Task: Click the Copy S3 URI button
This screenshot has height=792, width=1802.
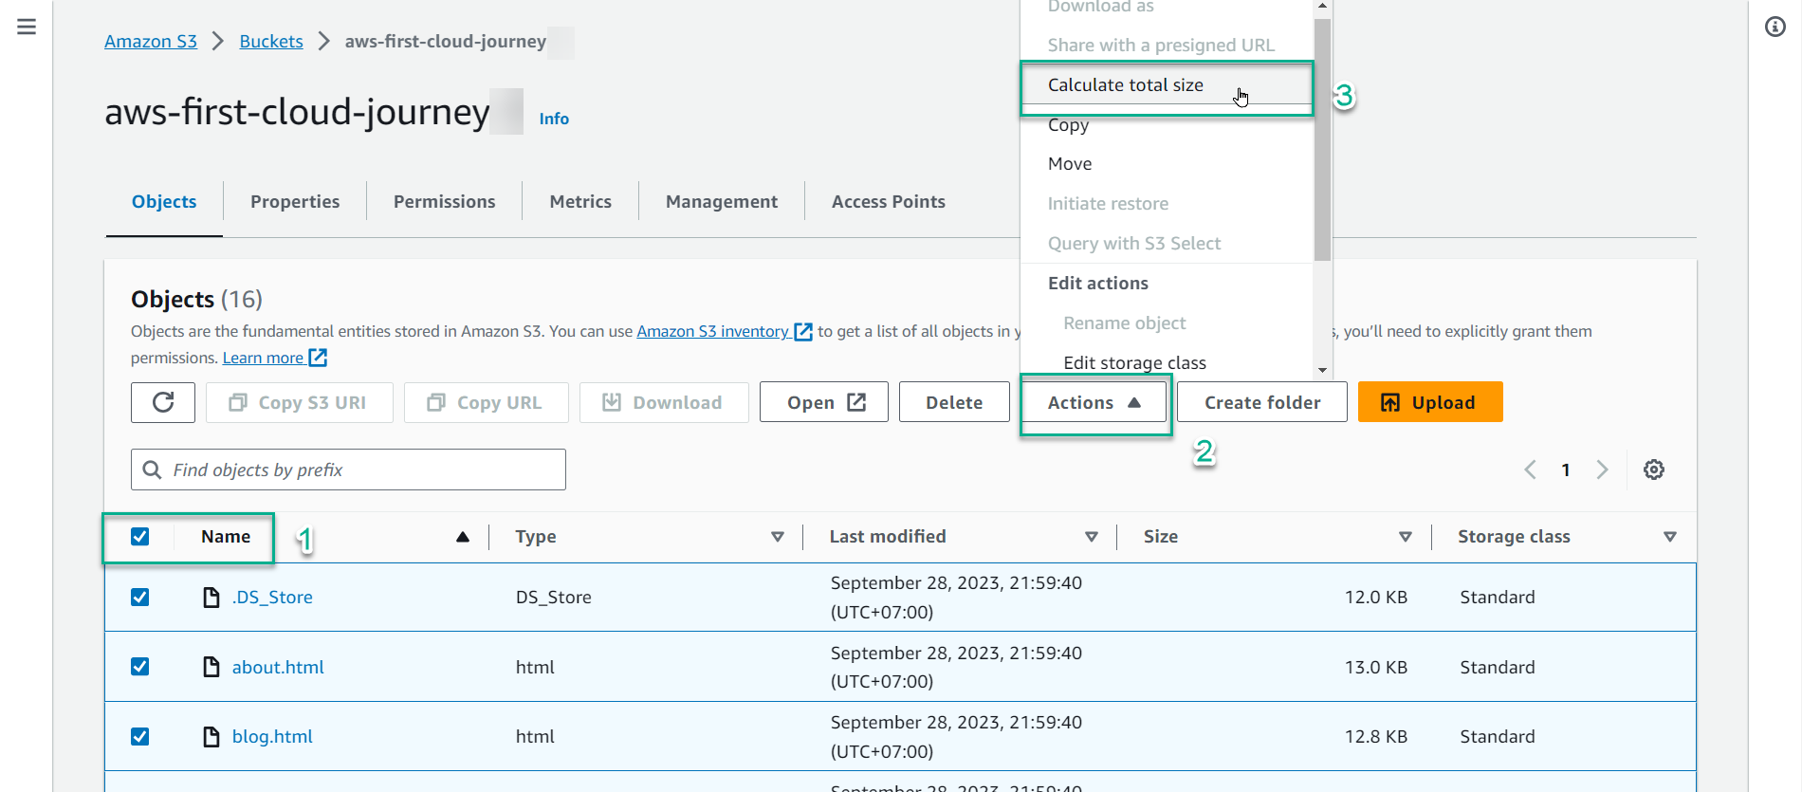Action: pos(300,402)
